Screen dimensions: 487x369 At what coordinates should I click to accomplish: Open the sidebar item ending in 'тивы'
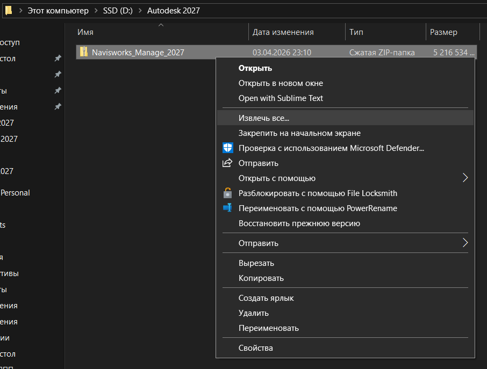(x=9, y=273)
